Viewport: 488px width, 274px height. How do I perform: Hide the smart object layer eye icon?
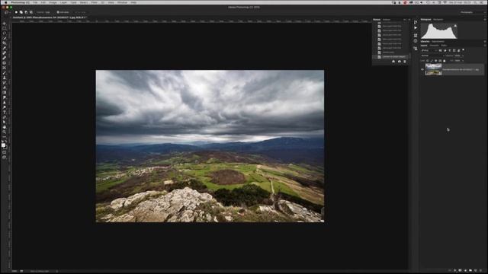422,69
